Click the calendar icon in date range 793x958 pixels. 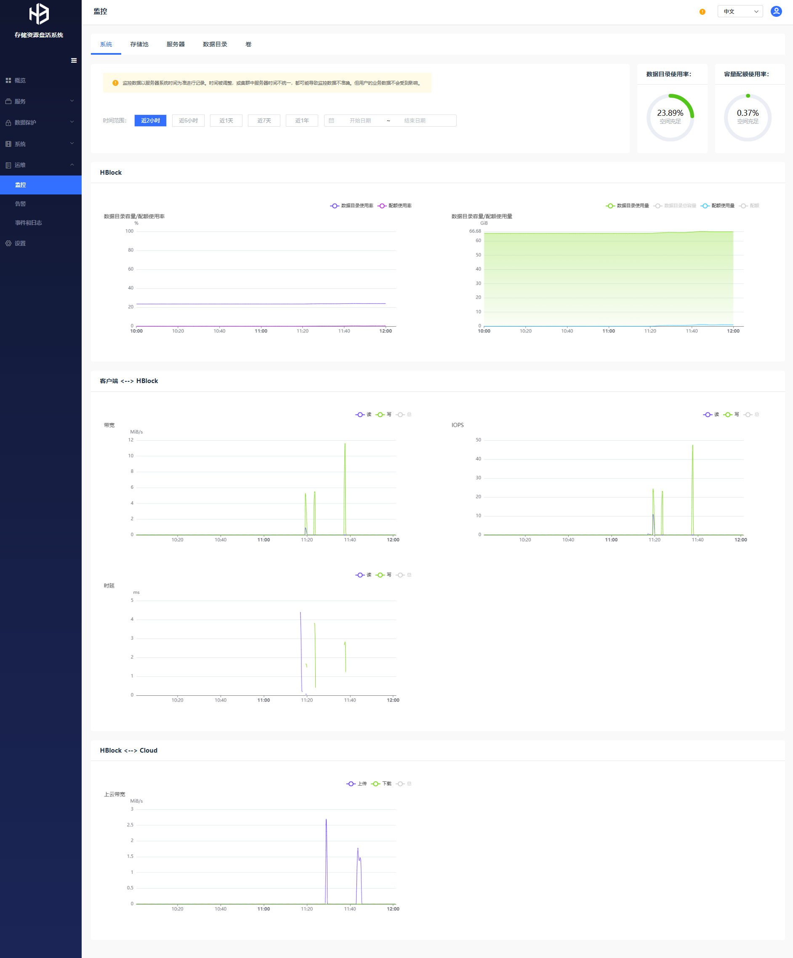(x=332, y=120)
